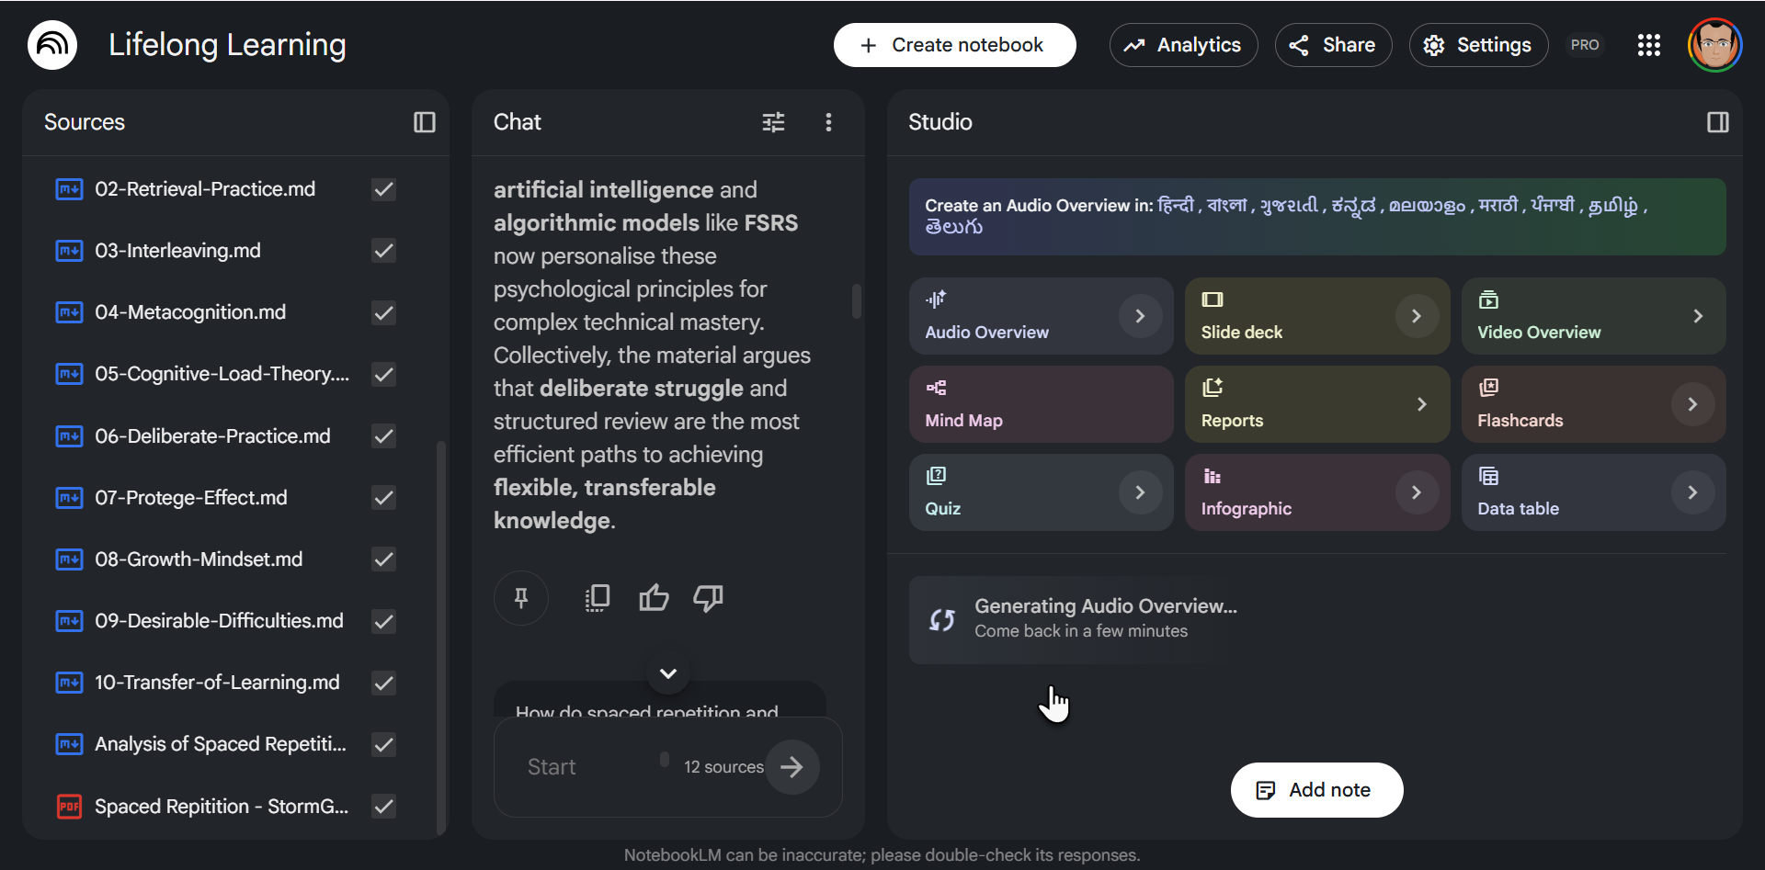Click the suggested question about spaced repetition
The width and height of the screenshot is (1765, 870).
pos(659,700)
